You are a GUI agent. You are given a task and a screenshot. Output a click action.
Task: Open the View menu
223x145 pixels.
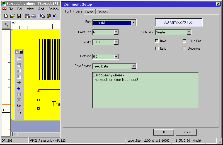click(x=30, y=9)
